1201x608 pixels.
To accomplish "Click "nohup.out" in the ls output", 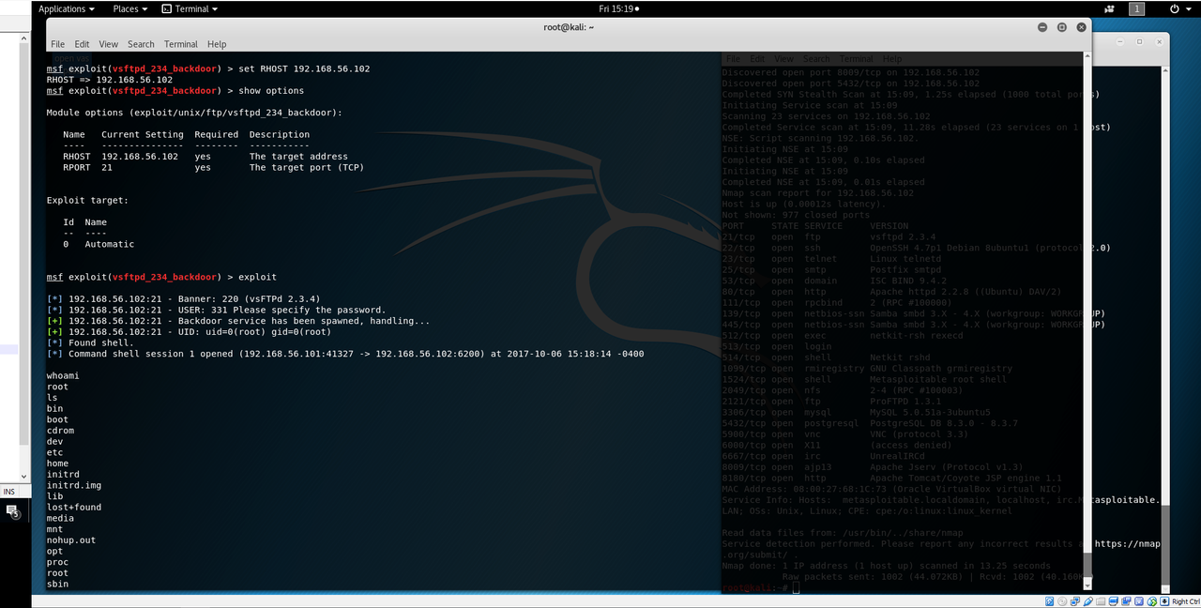I will (x=71, y=540).
